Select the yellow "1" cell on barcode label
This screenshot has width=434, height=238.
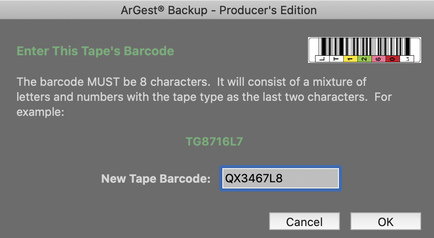[x=350, y=59]
